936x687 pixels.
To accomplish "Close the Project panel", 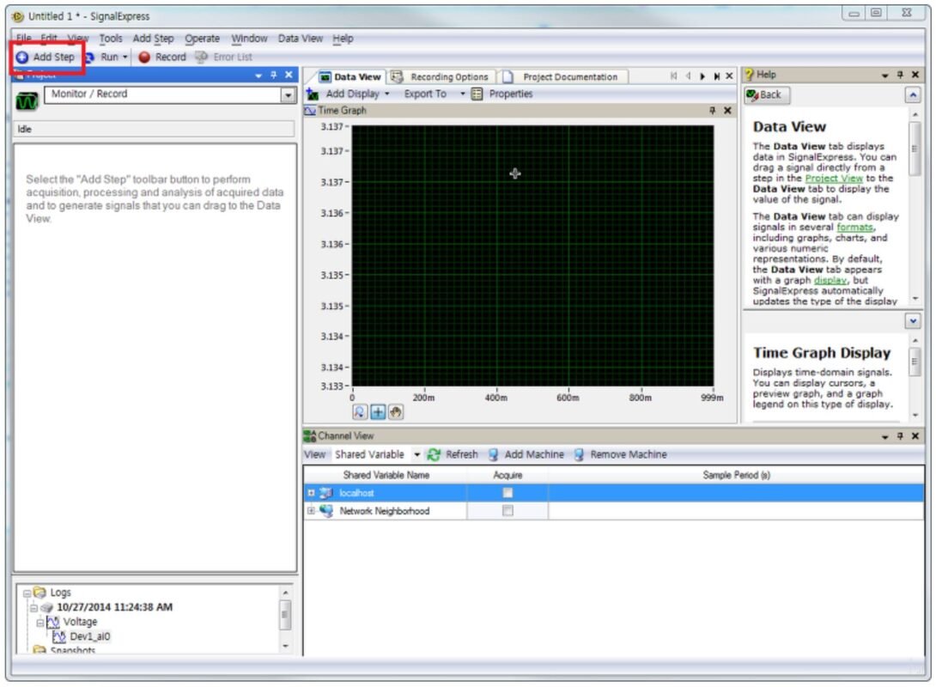I will tap(289, 76).
